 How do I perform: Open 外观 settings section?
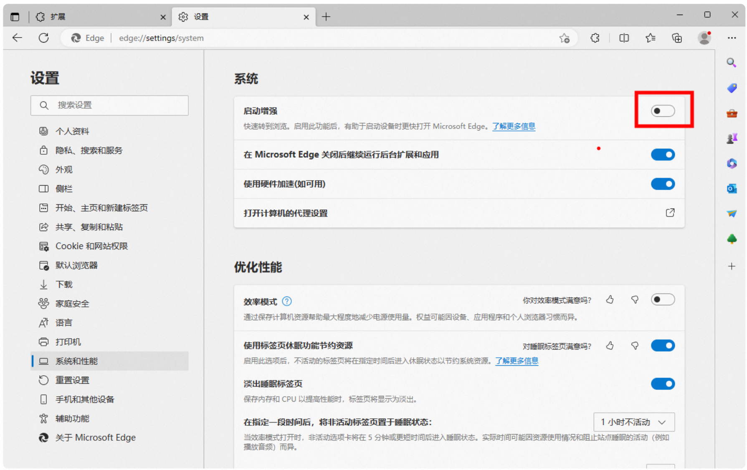[x=110, y=170]
